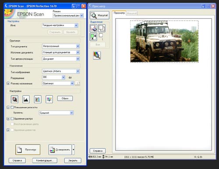Open the Имя settings name dropdown
Image resolution: width=219 pixels, height=169 pixels.
[x=60, y=25]
